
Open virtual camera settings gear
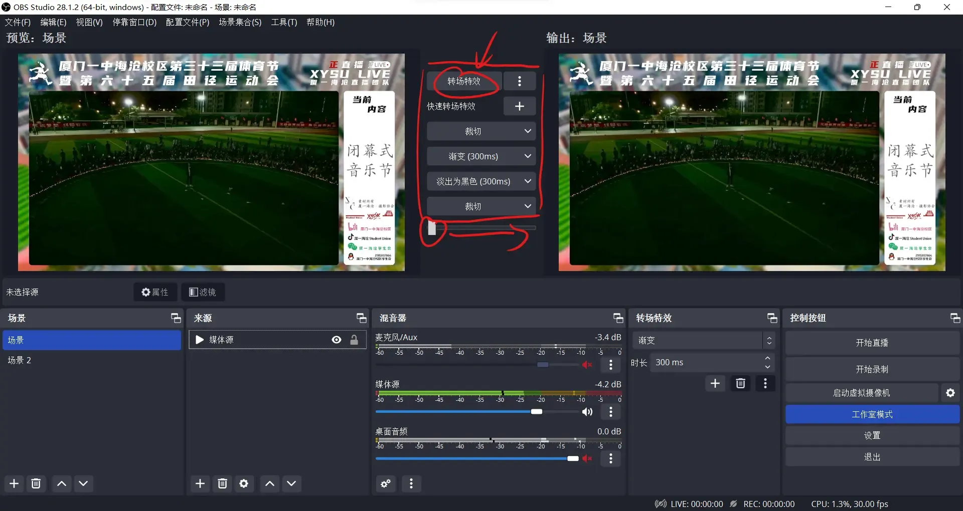(950, 393)
